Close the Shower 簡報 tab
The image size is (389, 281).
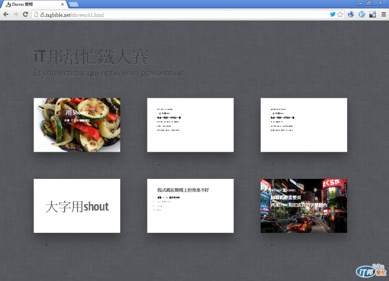coord(62,4)
